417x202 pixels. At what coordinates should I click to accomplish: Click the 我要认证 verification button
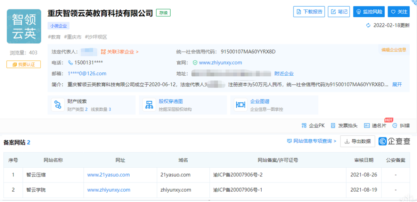click(x=24, y=65)
